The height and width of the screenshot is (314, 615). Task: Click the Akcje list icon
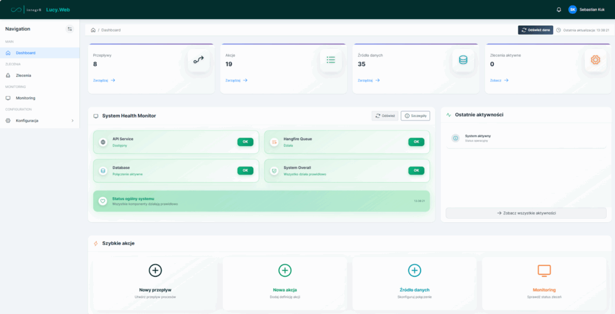point(331,60)
